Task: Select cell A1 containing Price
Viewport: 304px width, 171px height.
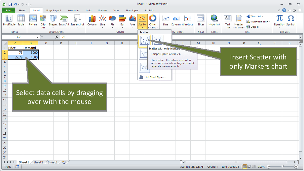Action: click(15, 48)
